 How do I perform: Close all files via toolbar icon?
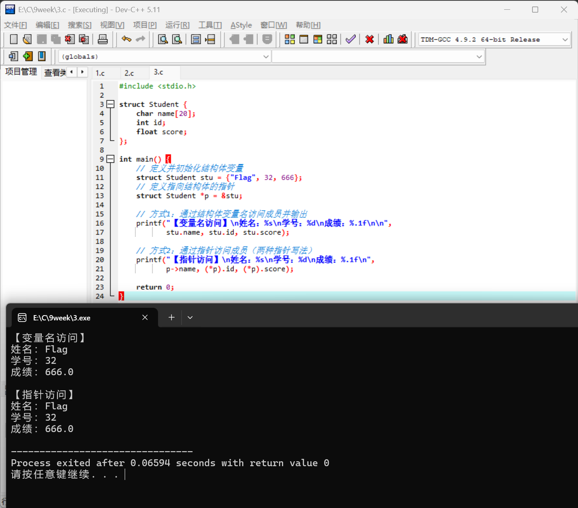pos(84,39)
